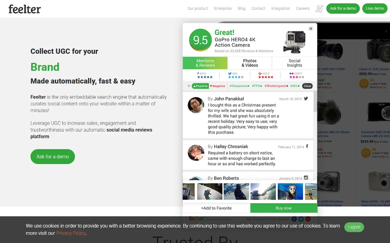The height and width of the screenshot is (243, 390).
Task: Click the Panasonic DMC-ZS40 product link
Action: pos(375,134)
